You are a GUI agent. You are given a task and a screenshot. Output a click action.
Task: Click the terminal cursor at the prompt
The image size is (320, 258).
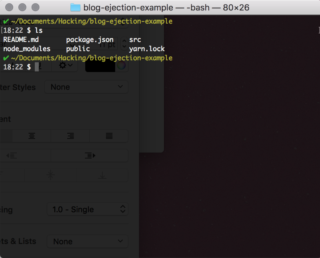coord(37,67)
